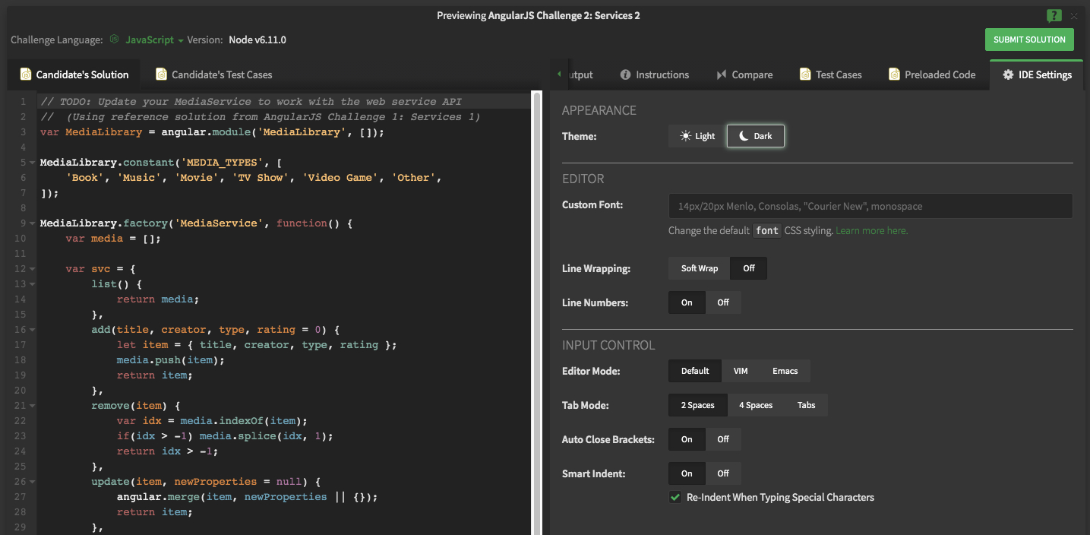Image resolution: width=1090 pixels, height=535 pixels.
Task: Collapse the code fold at line 9
Action: click(x=32, y=223)
